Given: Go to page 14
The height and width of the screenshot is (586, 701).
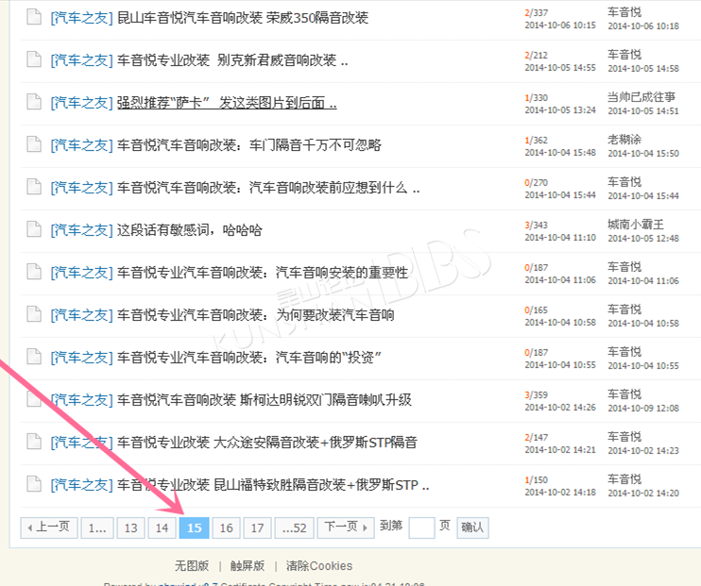Looking at the screenshot, I should pyautogui.click(x=162, y=527).
